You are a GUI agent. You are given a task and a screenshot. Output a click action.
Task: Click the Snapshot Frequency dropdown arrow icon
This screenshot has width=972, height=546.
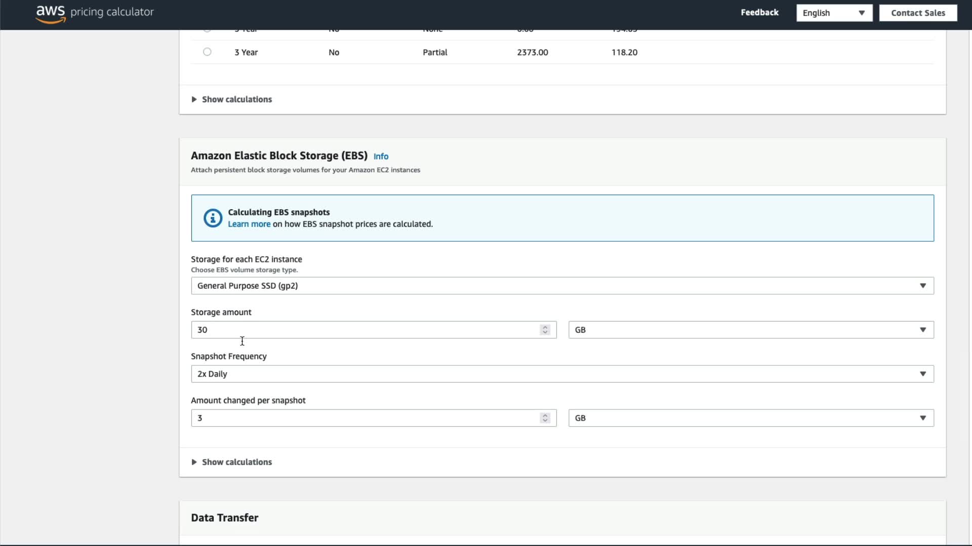click(922, 374)
